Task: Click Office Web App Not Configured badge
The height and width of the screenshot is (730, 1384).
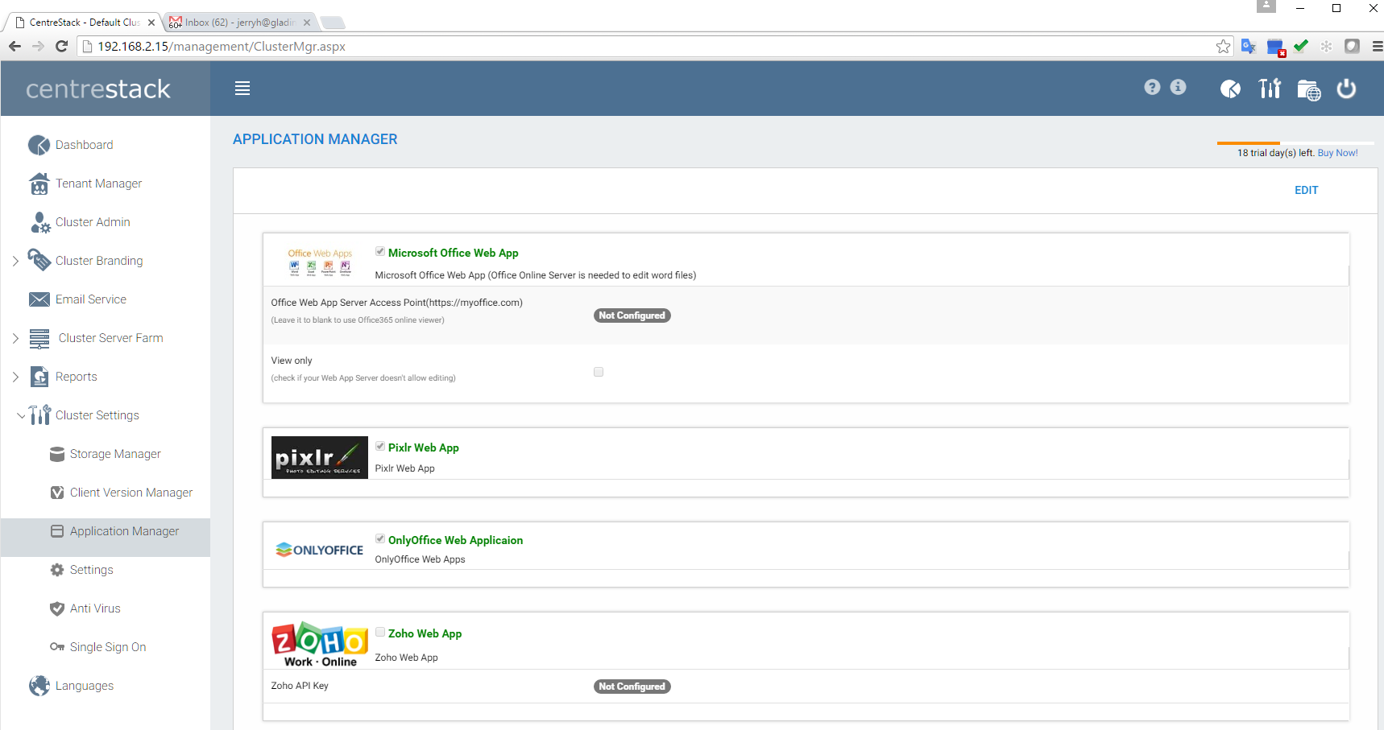Action: coord(632,316)
